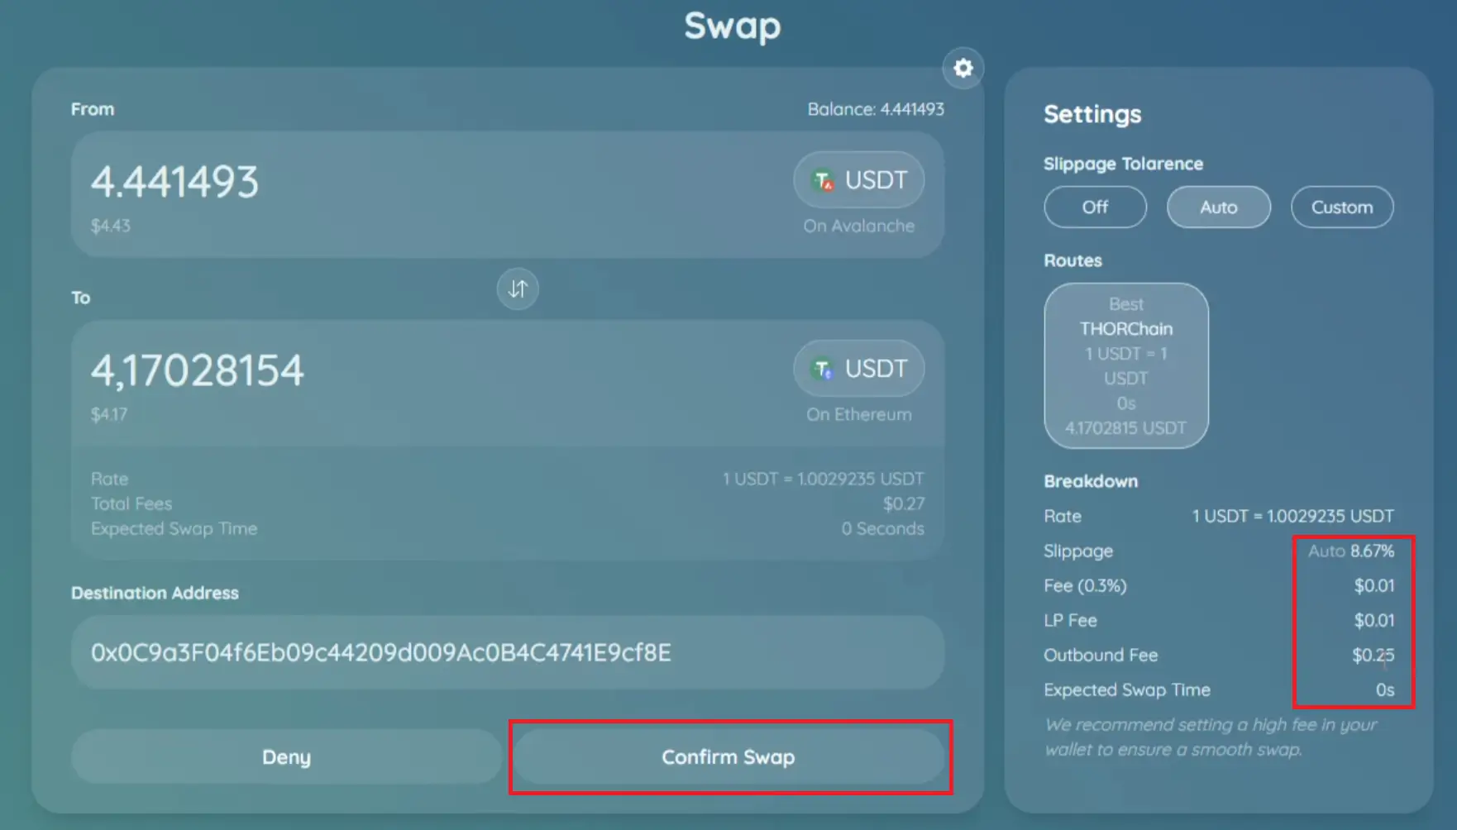The image size is (1457, 830).
Task: Click the Tether icon in the From token
Action: click(823, 180)
